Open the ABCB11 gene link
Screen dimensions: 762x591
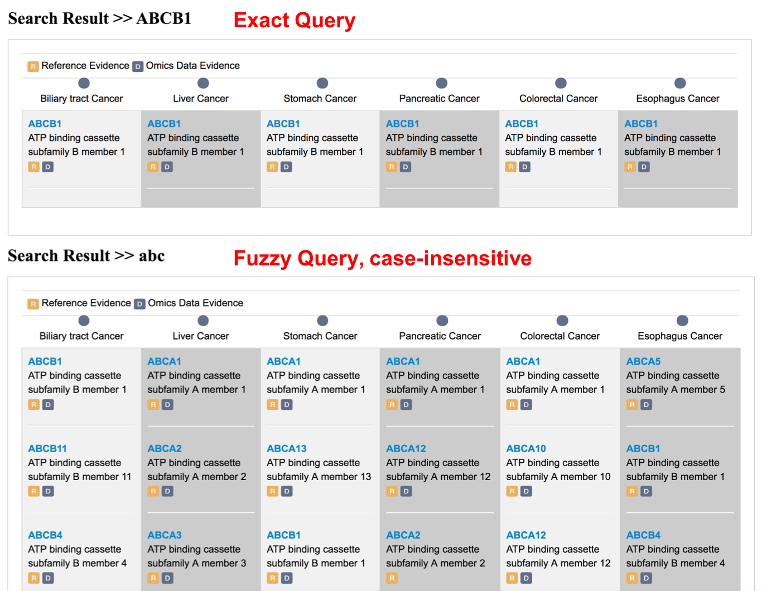pos(47,448)
